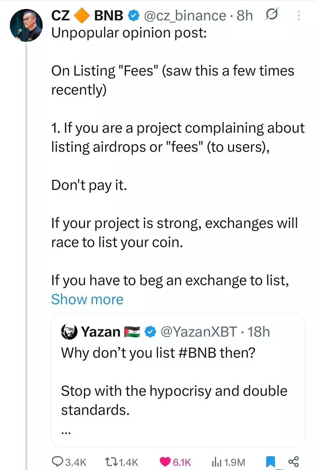Open Yazan's avatar in the quoted post
315x470 pixels.
click(x=70, y=332)
